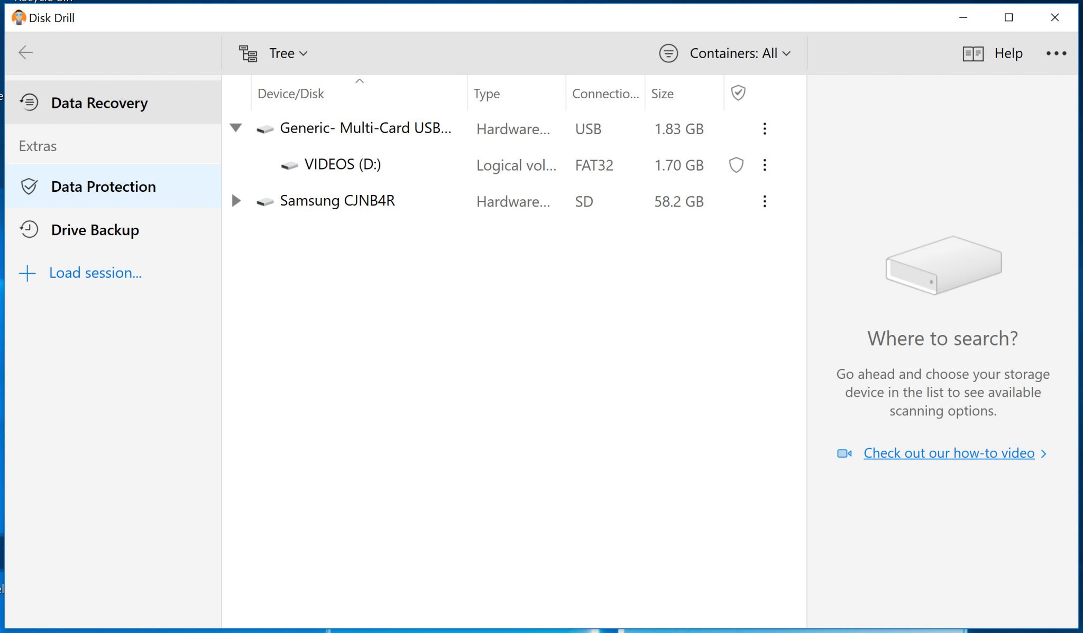Select VIDEOS (D:) volume
This screenshot has height=633, width=1083.
514,165
